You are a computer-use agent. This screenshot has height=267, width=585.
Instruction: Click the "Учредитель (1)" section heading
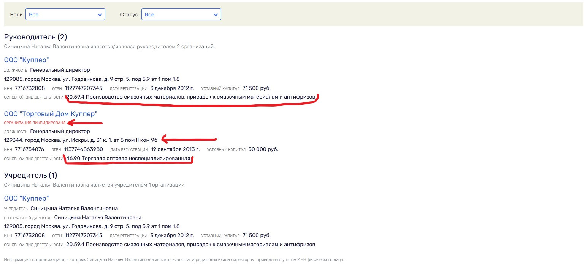(30, 175)
